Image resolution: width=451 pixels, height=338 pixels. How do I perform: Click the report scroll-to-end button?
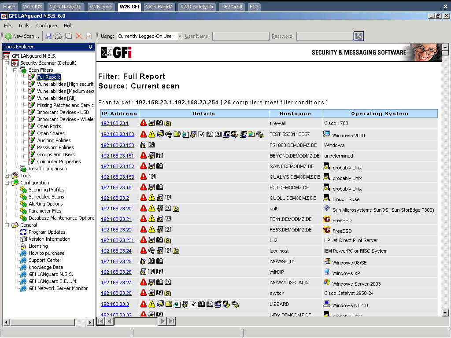pyautogui.click(x=172, y=321)
